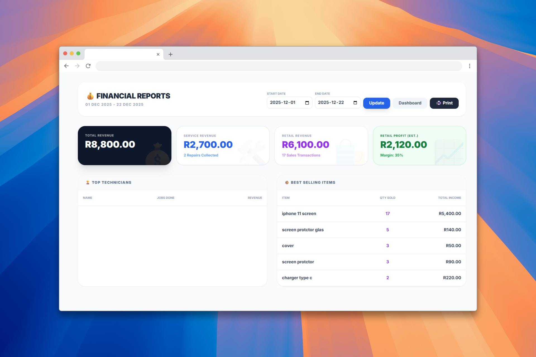Click the browser back arrow
This screenshot has height=357, width=536.
[66, 66]
